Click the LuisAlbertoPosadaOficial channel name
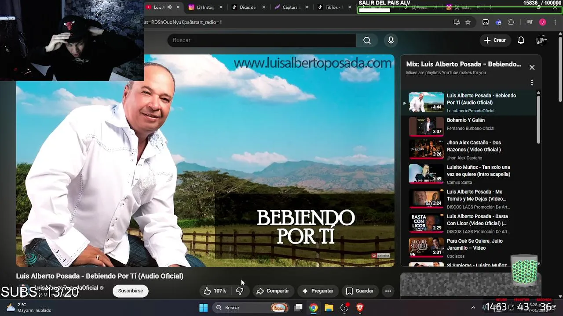The height and width of the screenshot is (316, 563). 66,288
